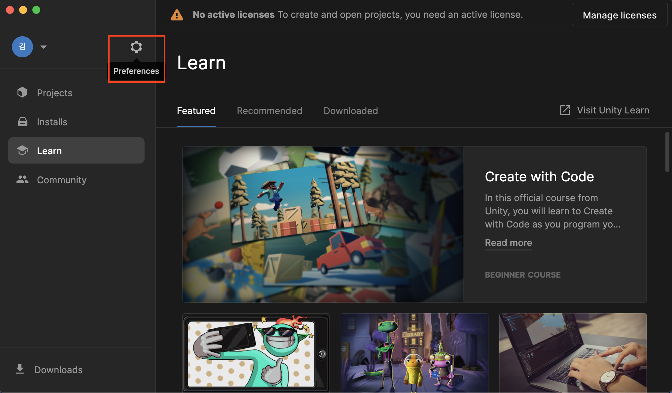Click the Manage licenses button

click(620, 15)
